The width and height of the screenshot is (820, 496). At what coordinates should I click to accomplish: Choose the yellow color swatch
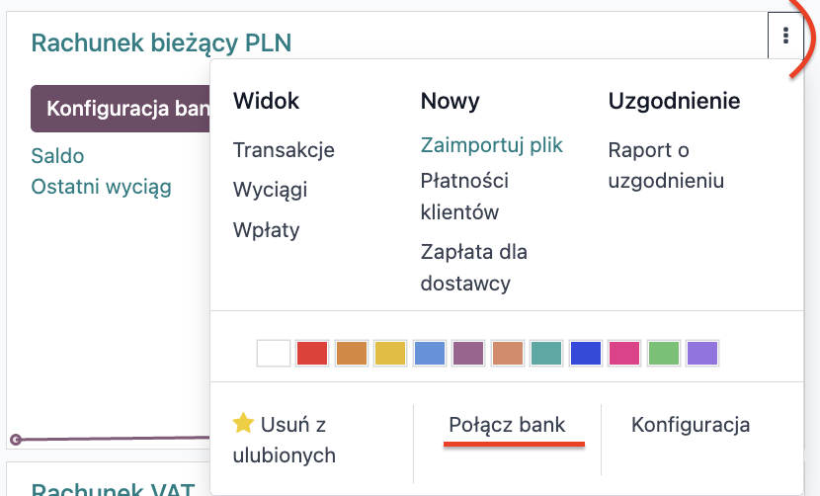(390, 353)
